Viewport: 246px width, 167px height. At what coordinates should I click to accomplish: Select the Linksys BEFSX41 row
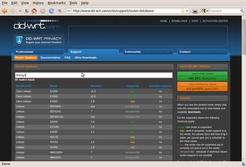(94, 112)
